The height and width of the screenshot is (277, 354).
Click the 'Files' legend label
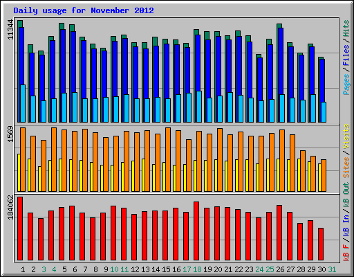[346, 55]
